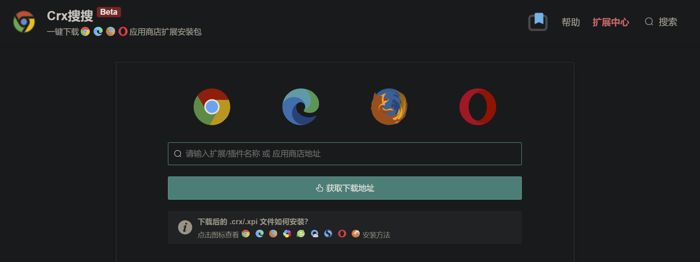This screenshot has height=262, width=700.
Task: Click the small Opera icon in the tagline
Action: click(123, 32)
